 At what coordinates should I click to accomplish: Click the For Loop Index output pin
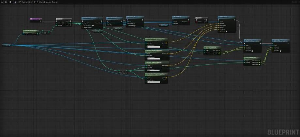71,23
